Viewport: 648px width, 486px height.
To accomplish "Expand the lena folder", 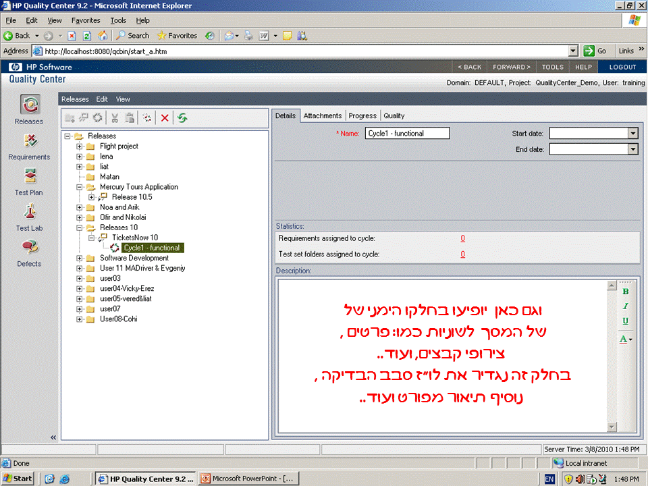I will click(80, 157).
